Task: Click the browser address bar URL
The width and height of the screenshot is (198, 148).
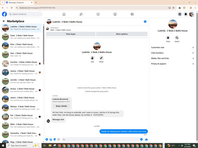Action: [37, 8]
